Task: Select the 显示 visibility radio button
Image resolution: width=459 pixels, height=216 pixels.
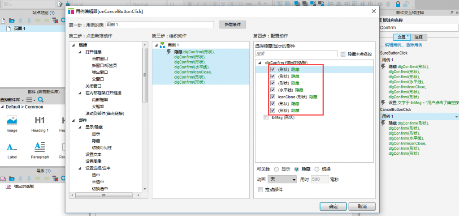Action: 276,169
